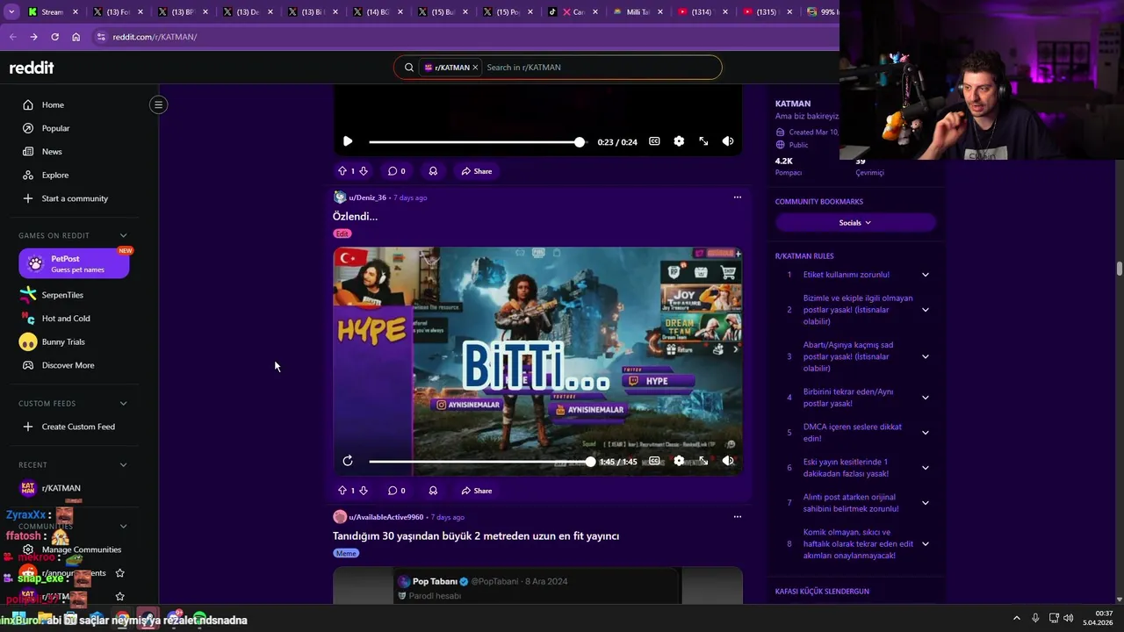Viewport: 1124px width, 632px height.
Task: Open comments of the top post
Action: pyautogui.click(x=397, y=171)
